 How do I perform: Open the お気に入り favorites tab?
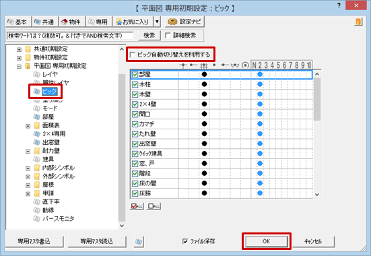point(133,22)
